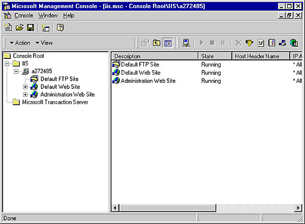
Task: Open the Console menu
Action: tap(24, 15)
